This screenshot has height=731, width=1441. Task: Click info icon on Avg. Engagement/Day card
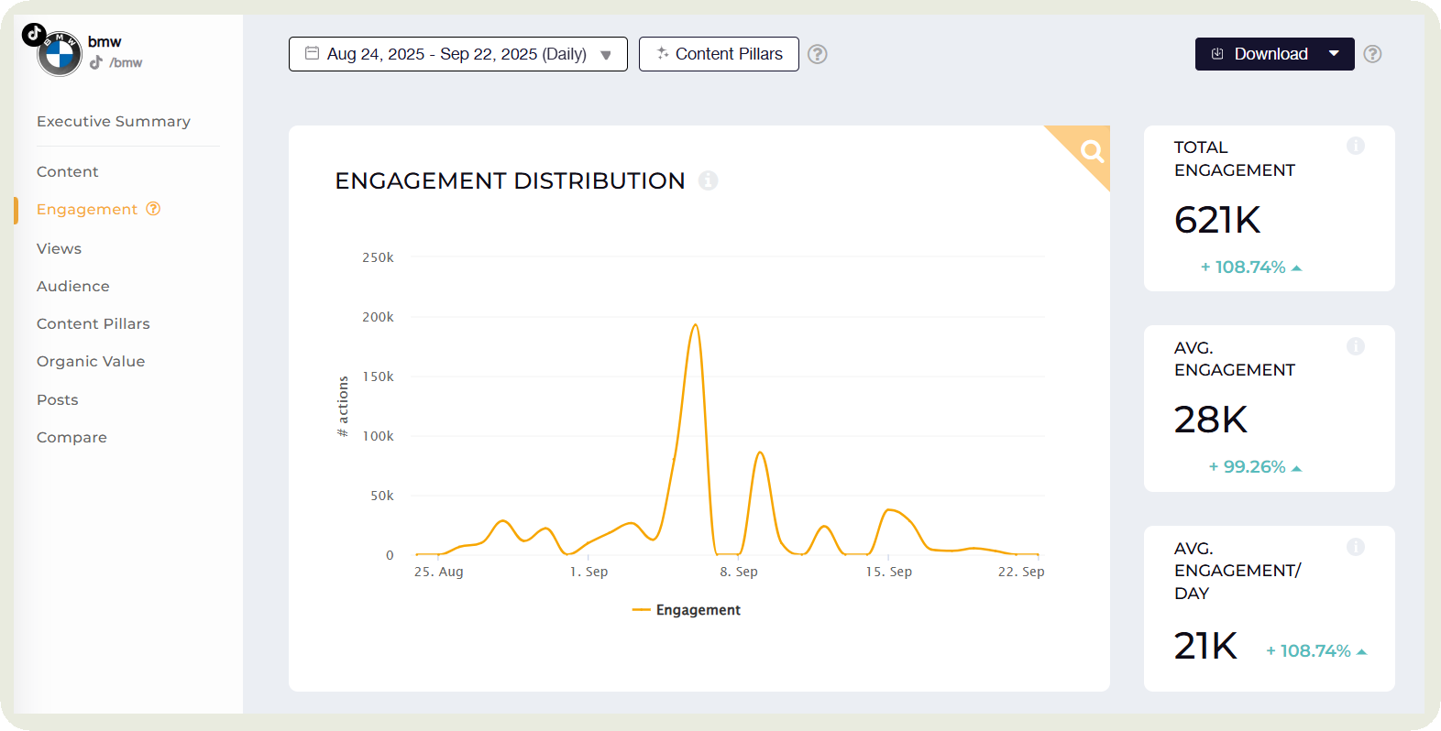(x=1355, y=547)
